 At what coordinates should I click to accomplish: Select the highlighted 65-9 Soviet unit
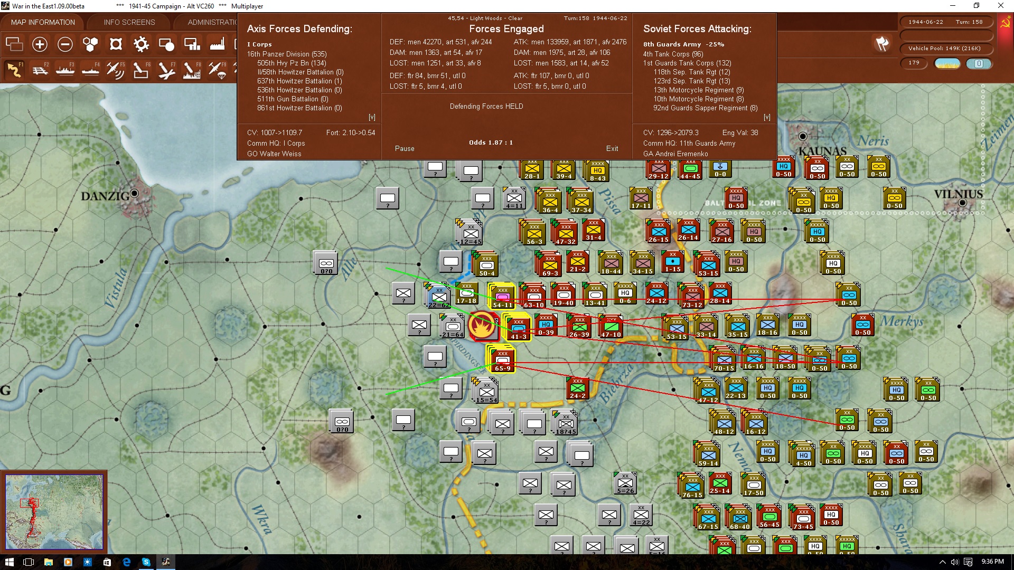(x=502, y=360)
